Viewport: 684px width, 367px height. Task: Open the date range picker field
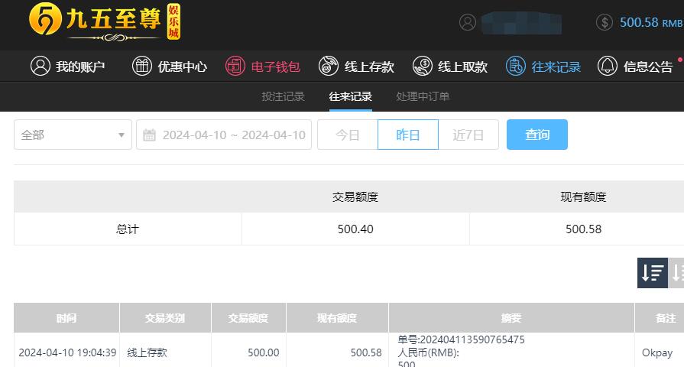pos(224,135)
